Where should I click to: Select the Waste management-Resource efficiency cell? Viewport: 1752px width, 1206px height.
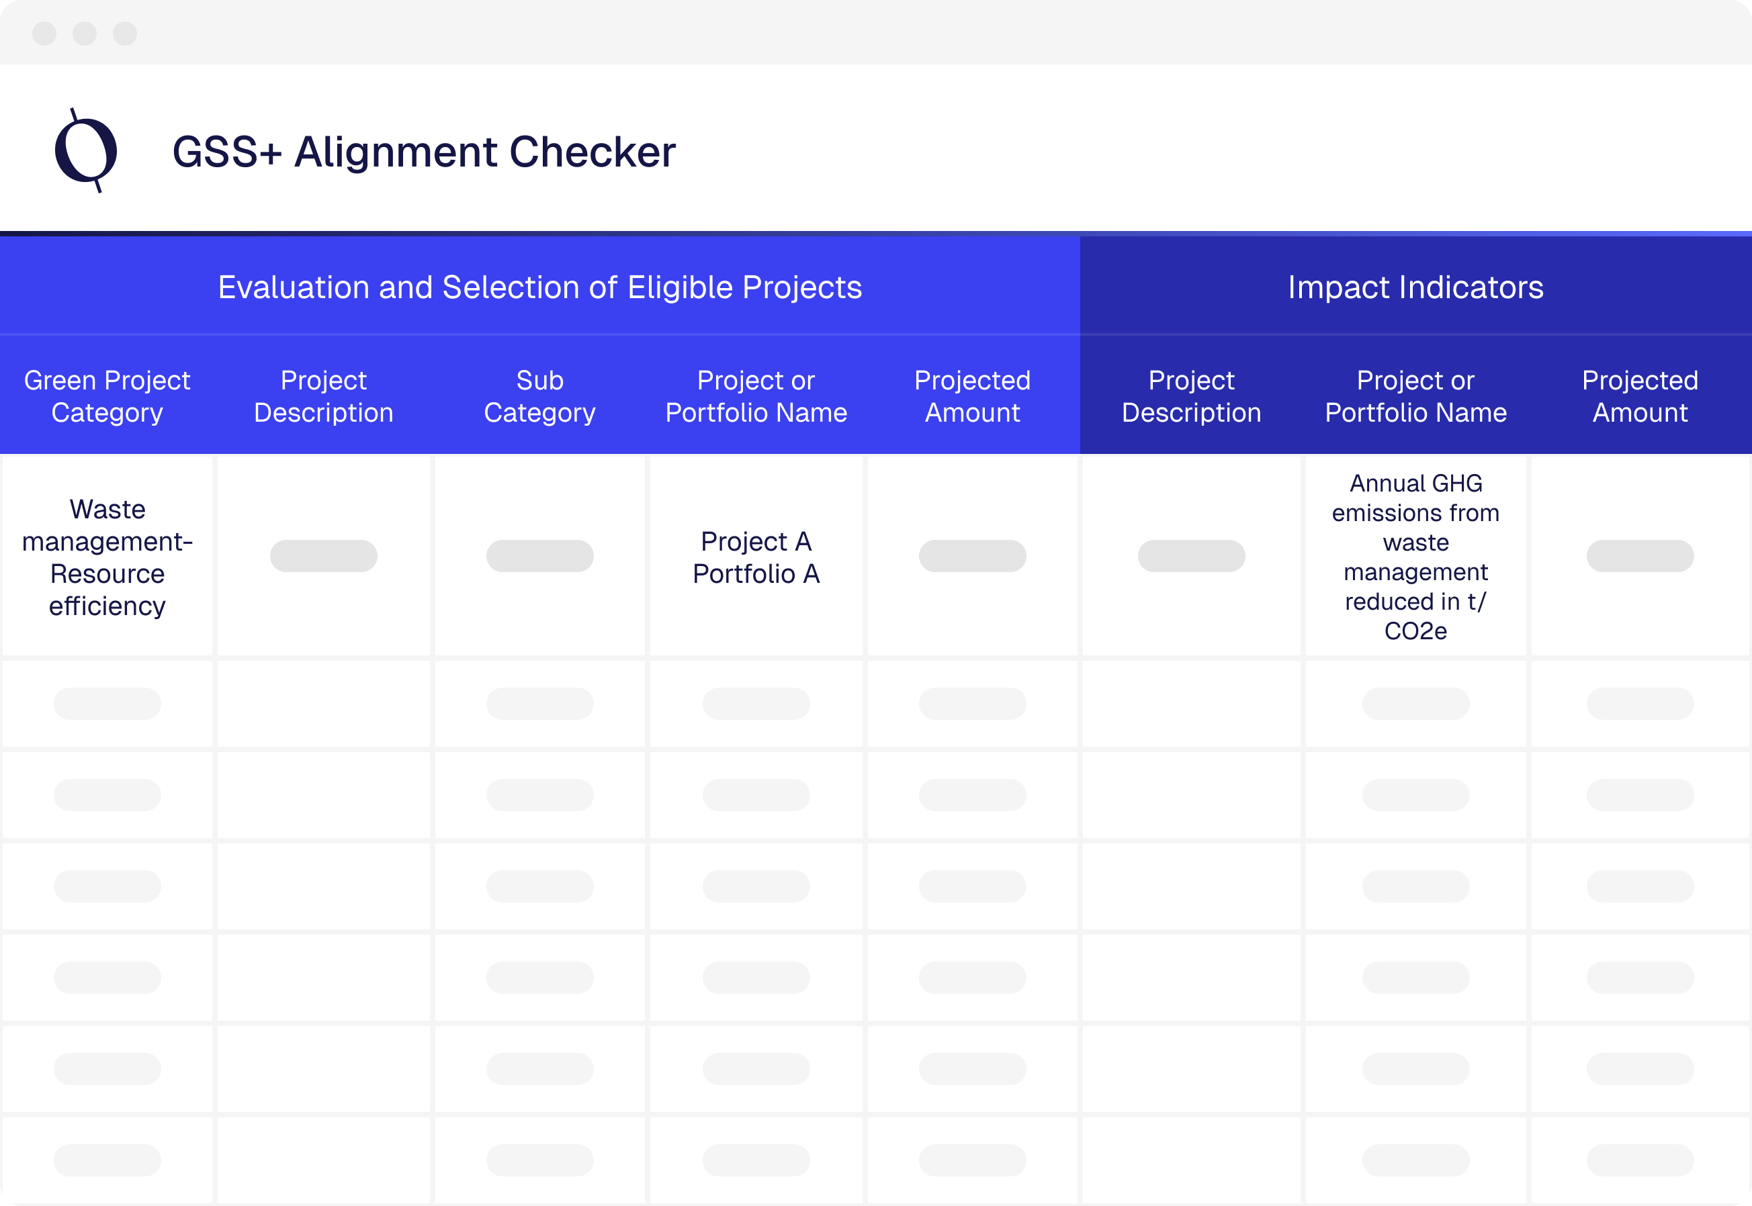(x=107, y=557)
